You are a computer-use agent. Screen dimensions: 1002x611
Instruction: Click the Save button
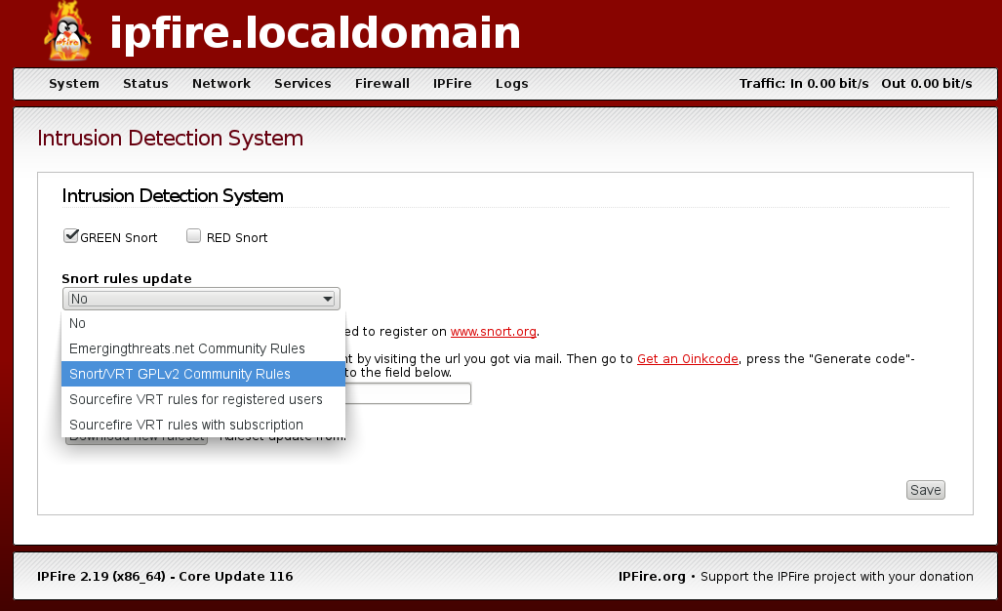click(x=925, y=490)
